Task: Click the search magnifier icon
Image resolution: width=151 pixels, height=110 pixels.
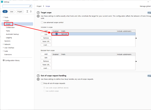Action: tap(30, 6)
